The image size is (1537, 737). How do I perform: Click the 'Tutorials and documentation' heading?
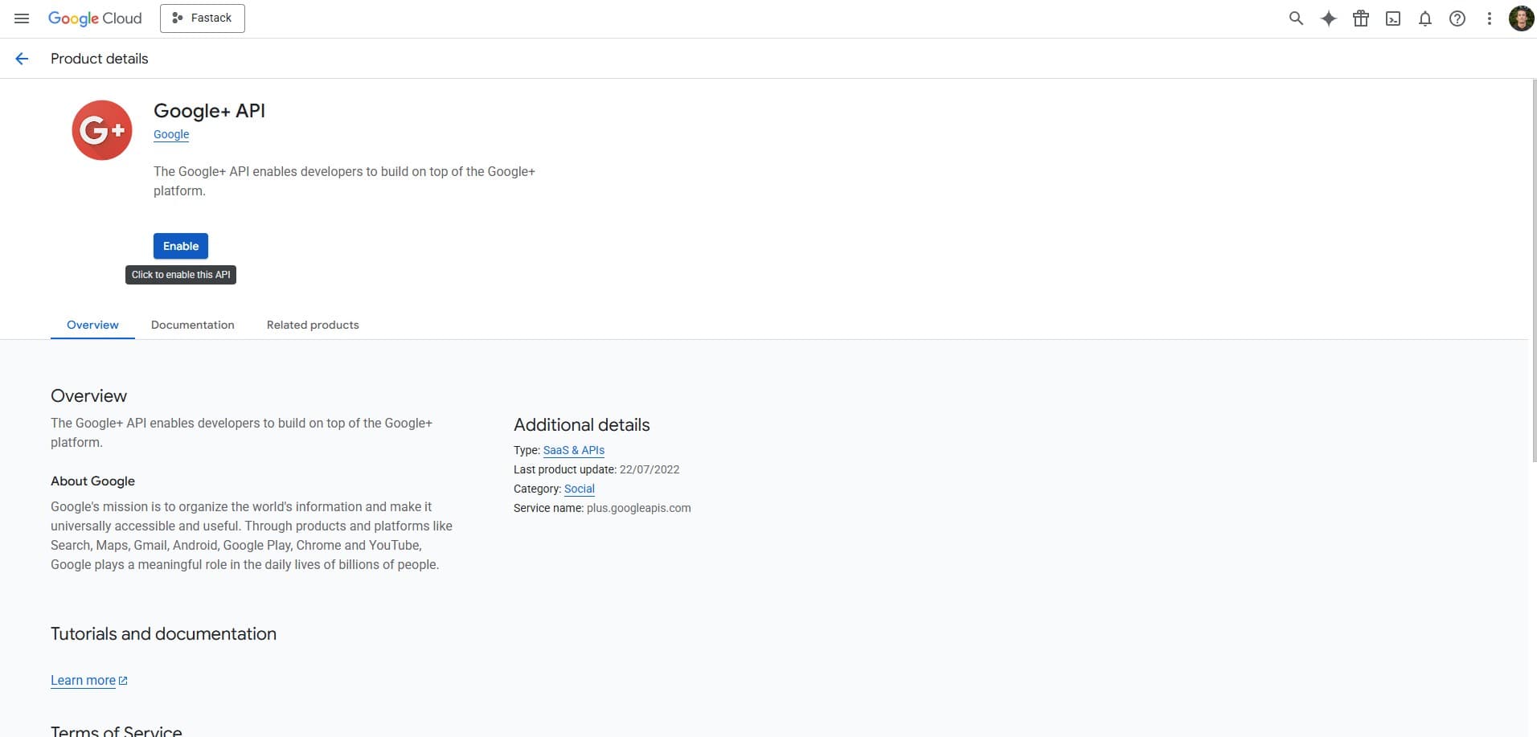click(x=163, y=633)
